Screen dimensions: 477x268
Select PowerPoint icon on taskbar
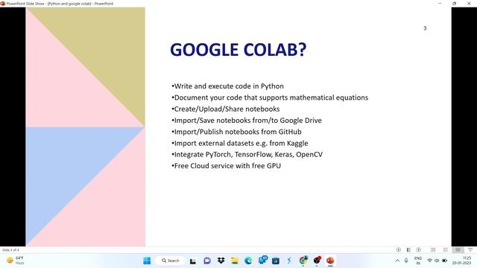click(x=330, y=261)
